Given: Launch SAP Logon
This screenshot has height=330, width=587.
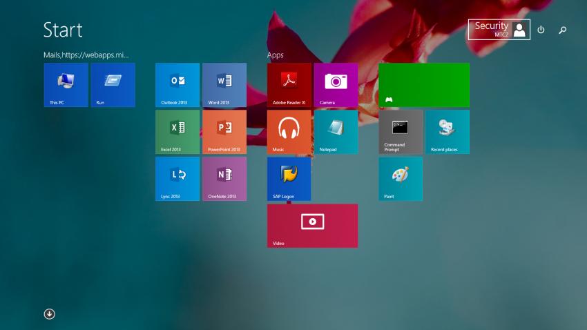Looking at the screenshot, I should (289, 179).
